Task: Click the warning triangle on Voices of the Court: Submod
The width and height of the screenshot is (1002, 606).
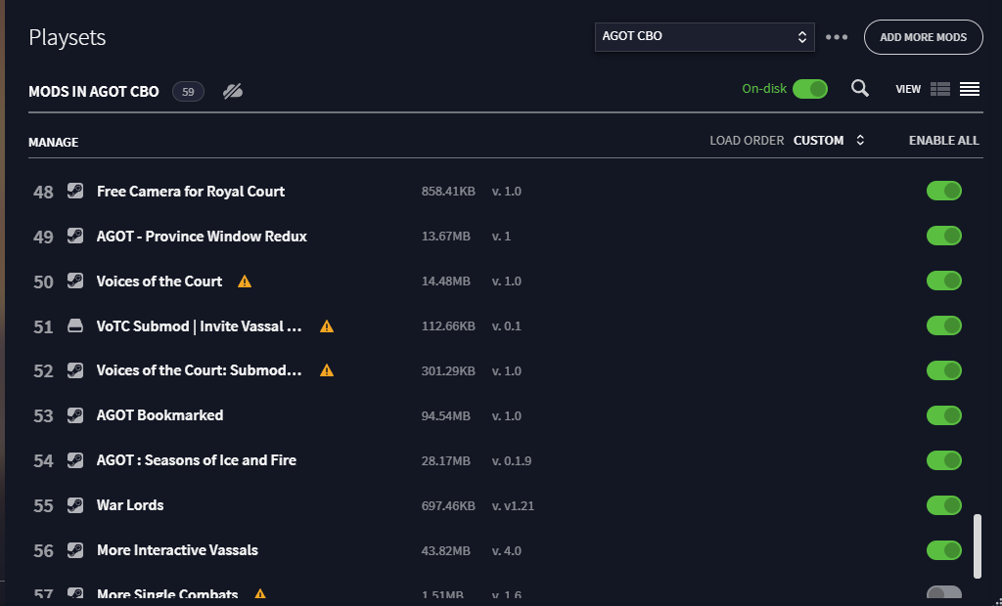Action: [327, 370]
